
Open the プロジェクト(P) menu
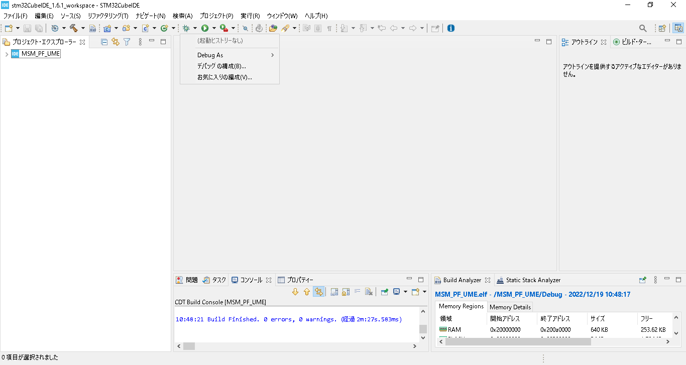coord(216,16)
